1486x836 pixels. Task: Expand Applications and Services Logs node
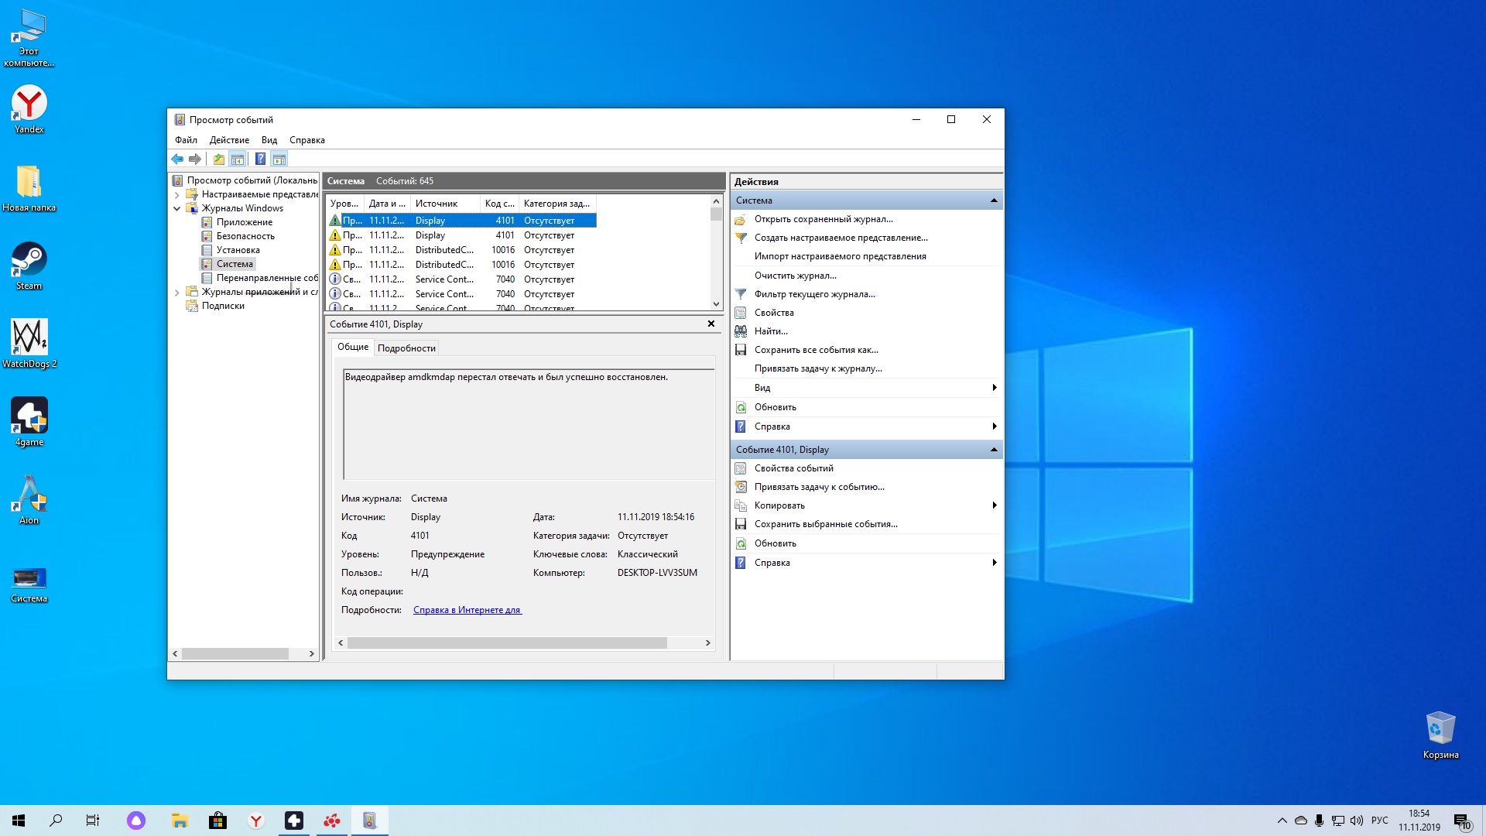[x=176, y=293]
